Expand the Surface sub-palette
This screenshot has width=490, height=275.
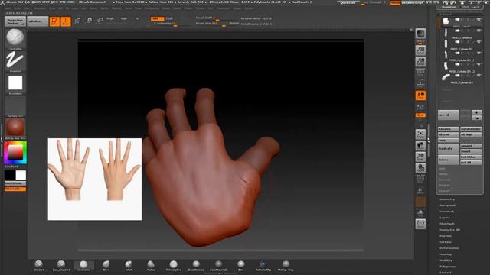click(x=446, y=242)
